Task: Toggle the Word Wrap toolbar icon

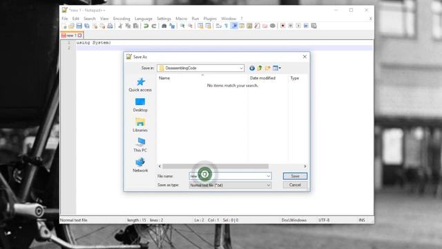Action: pyautogui.click(x=218, y=26)
